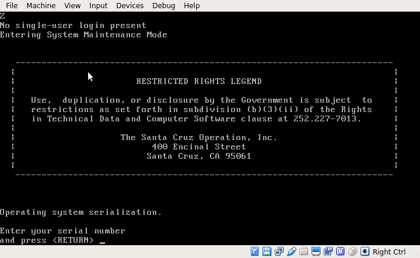Click the display monitor status icon
420x258 pixels.
point(316,252)
